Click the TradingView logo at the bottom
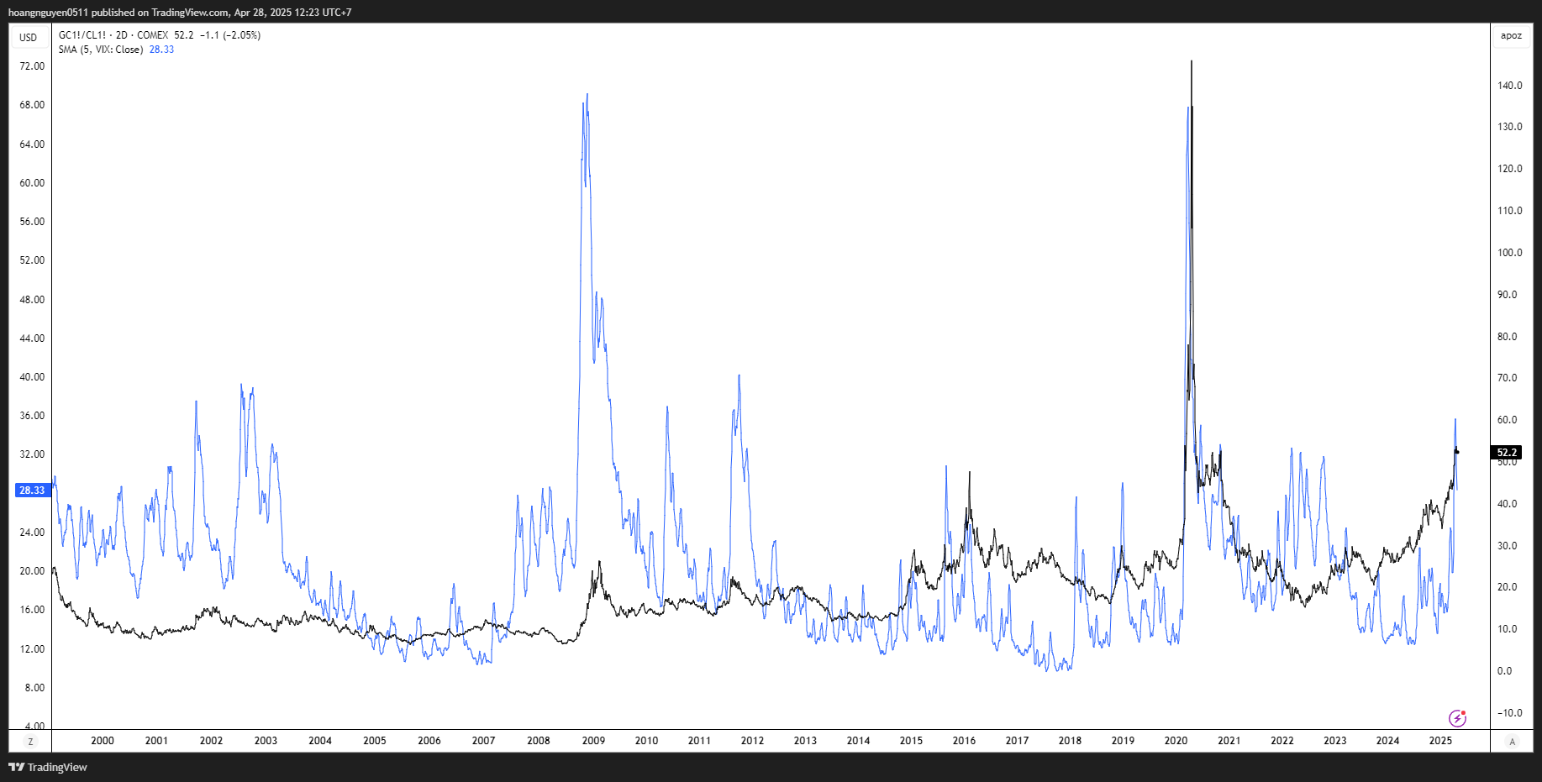 click(x=48, y=767)
